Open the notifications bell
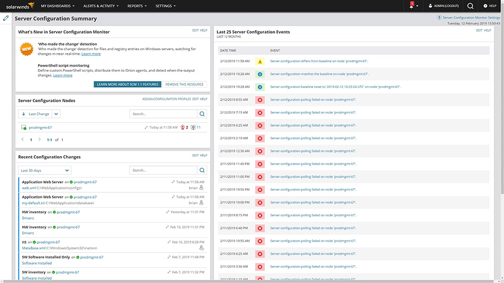This screenshot has width=504, height=283. point(412,6)
